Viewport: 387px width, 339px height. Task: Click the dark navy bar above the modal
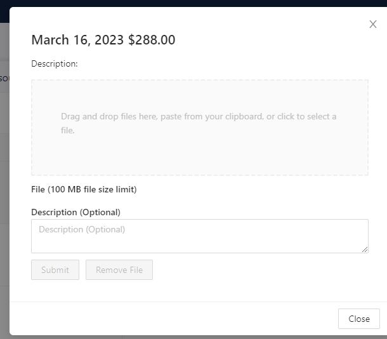193,3
